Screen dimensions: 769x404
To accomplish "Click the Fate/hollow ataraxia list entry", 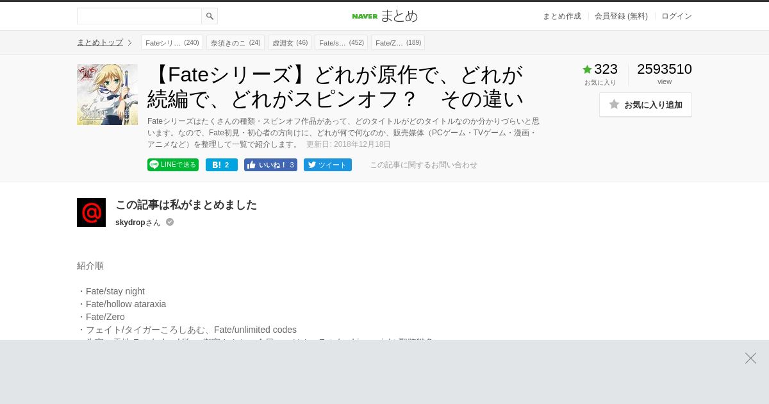I will (x=126, y=304).
